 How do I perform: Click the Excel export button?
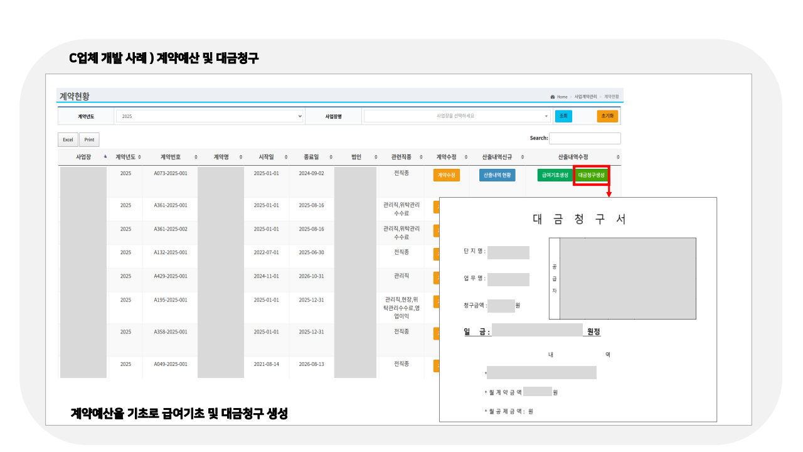(67, 139)
